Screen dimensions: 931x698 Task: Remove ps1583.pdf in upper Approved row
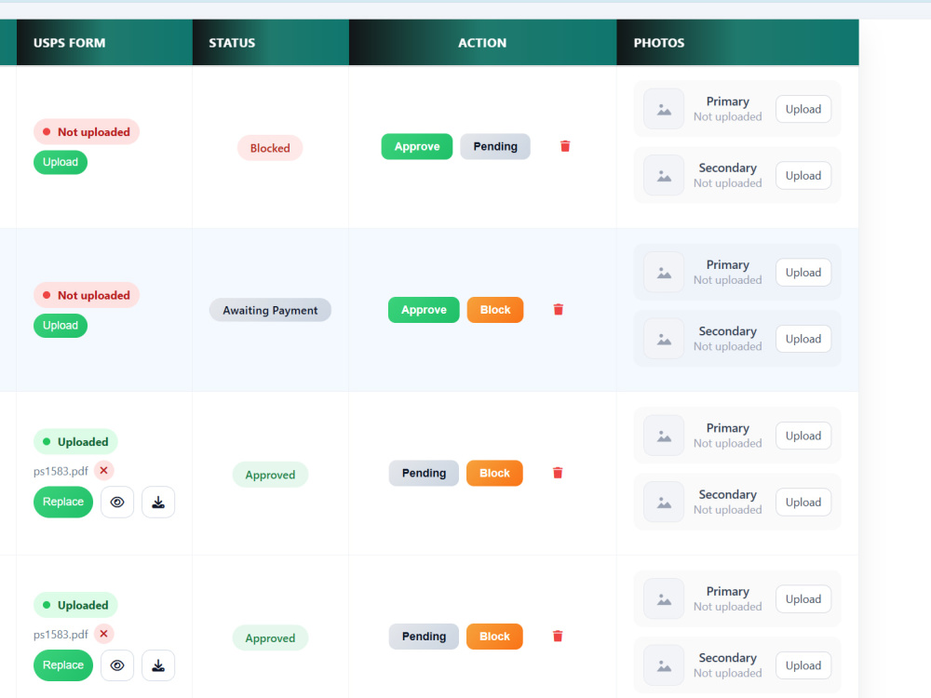104,470
